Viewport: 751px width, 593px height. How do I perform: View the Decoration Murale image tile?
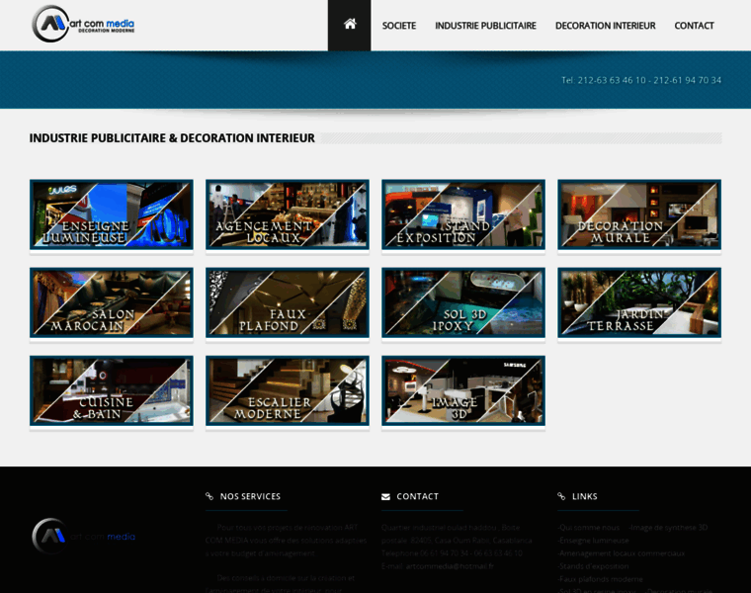639,214
